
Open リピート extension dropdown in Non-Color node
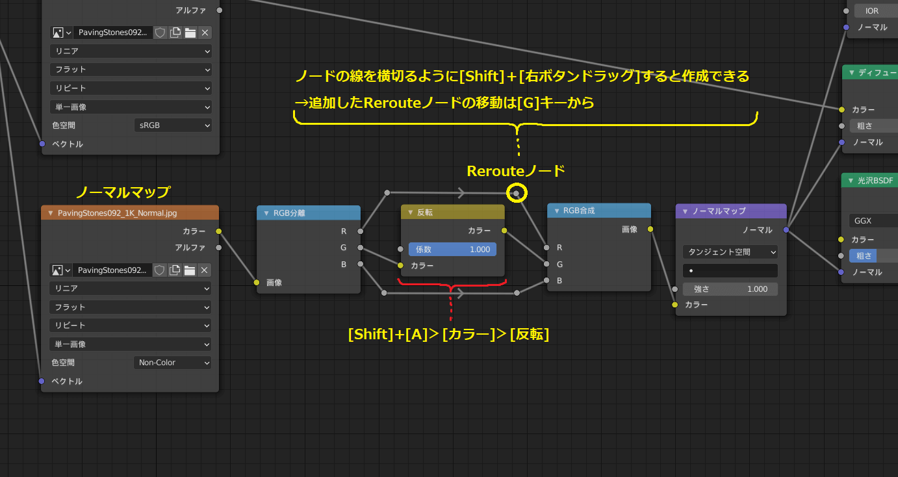click(x=131, y=325)
